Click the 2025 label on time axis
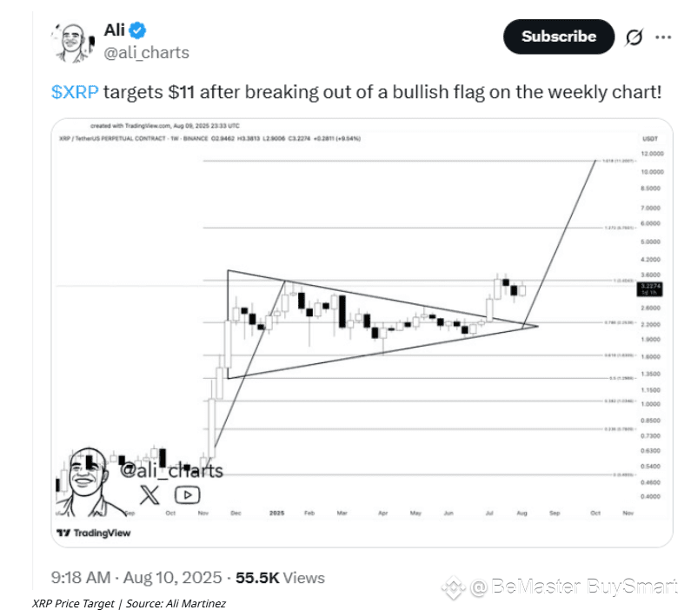This screenshot has height=610, width=684. coord(277,514)
